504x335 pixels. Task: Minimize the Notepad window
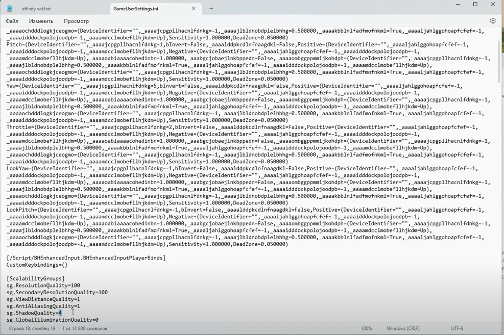coord(458,4)
